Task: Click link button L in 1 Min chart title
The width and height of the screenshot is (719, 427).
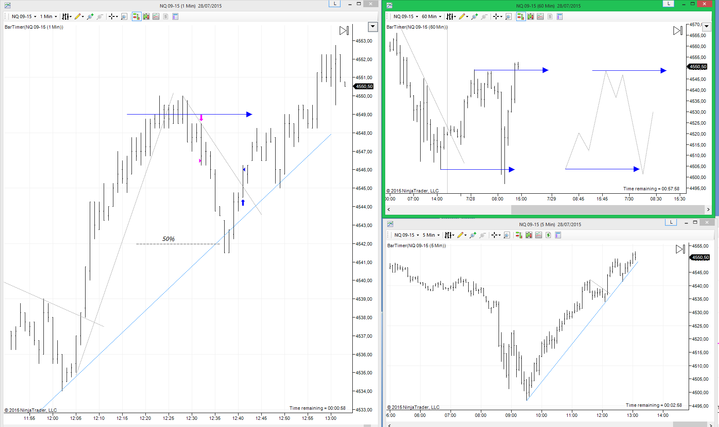Action: tap(335, 3)
